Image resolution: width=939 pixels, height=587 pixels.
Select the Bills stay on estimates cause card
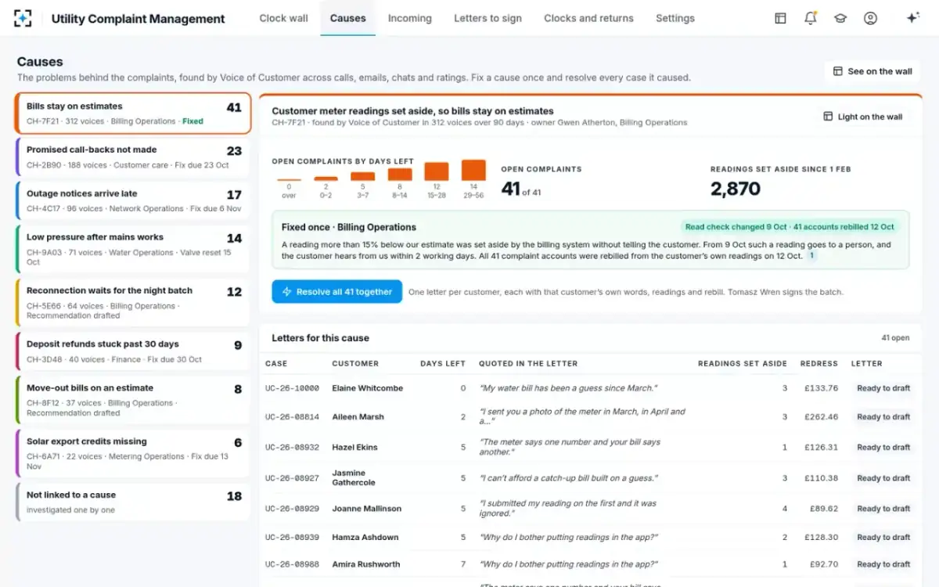click(x=133, y=113)
